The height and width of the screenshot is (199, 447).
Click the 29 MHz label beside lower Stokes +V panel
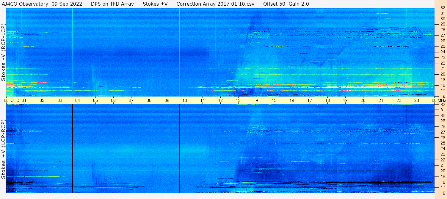(x=443, y=121)
